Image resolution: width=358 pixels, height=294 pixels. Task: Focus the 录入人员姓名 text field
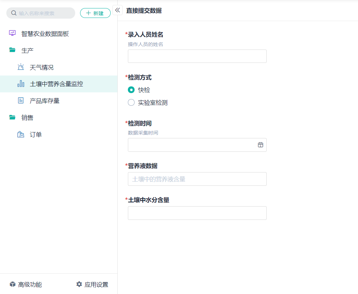click(197, 56)
